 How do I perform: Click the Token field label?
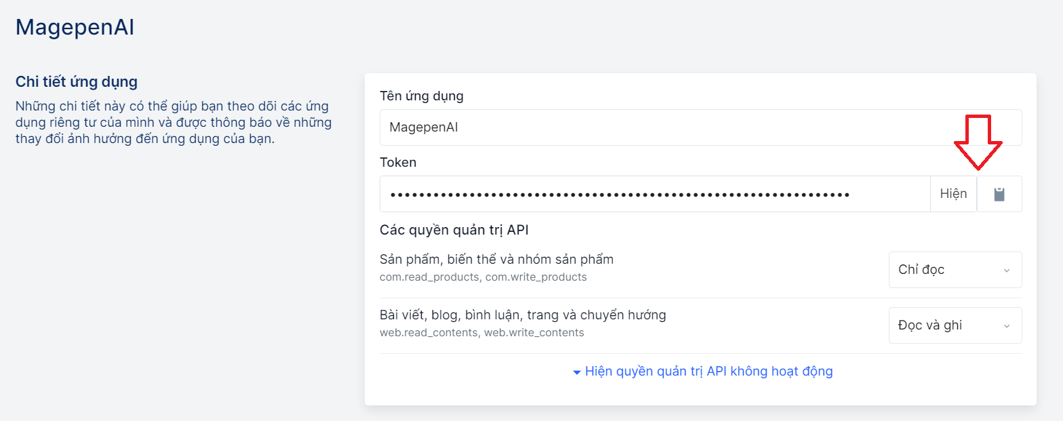pos(398,163)
